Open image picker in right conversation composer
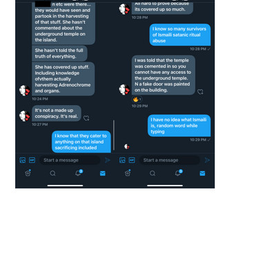The width and height of the screenshot is (276, 276). coord(122,160)
